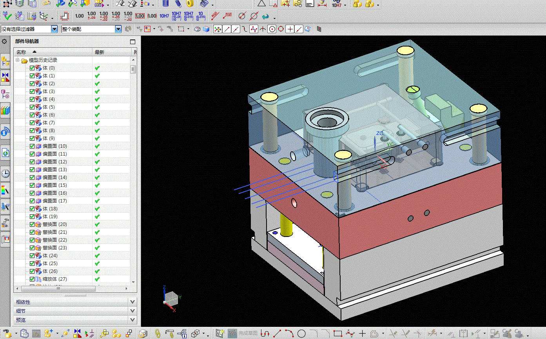Image resolution: width=546 pixels, height=339 pixels.
Task: Open the yellow coil spring tool
Action: pos(190,4)
